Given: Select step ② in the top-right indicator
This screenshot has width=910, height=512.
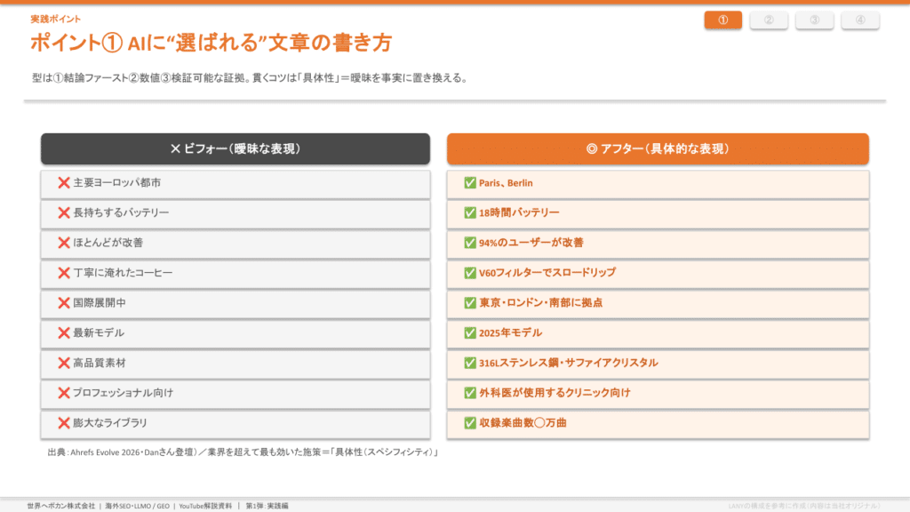Looking at the screenshot, I should [x=769, y=20].
